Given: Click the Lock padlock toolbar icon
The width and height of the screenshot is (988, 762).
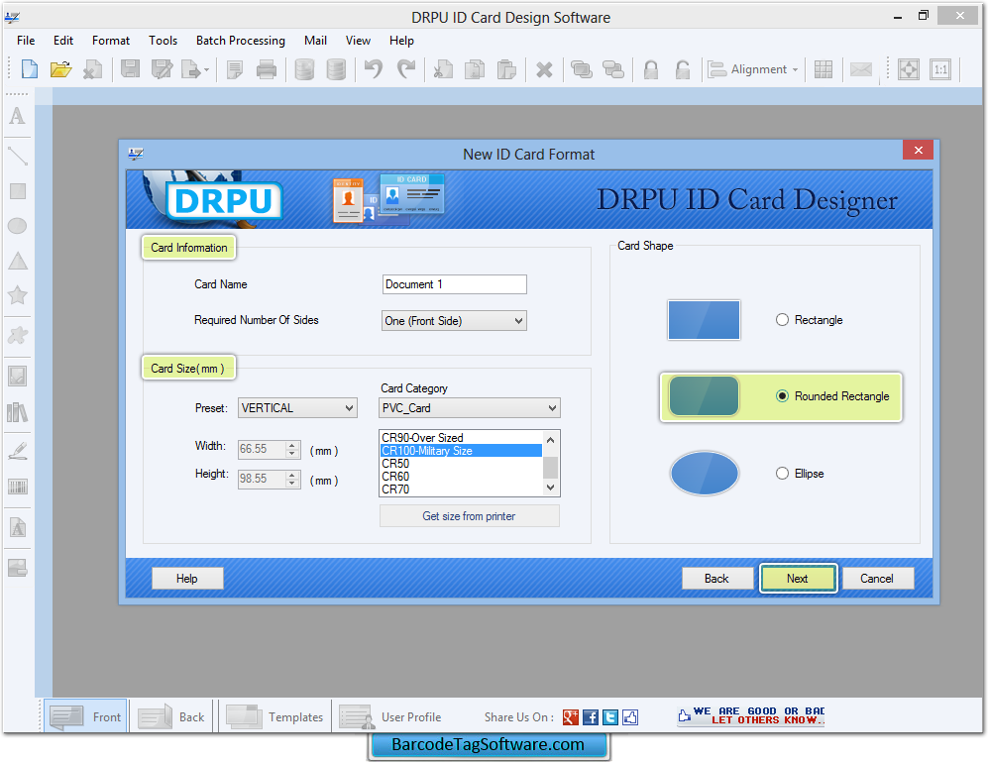Looking at the screenshot, I should click(651, 69).
